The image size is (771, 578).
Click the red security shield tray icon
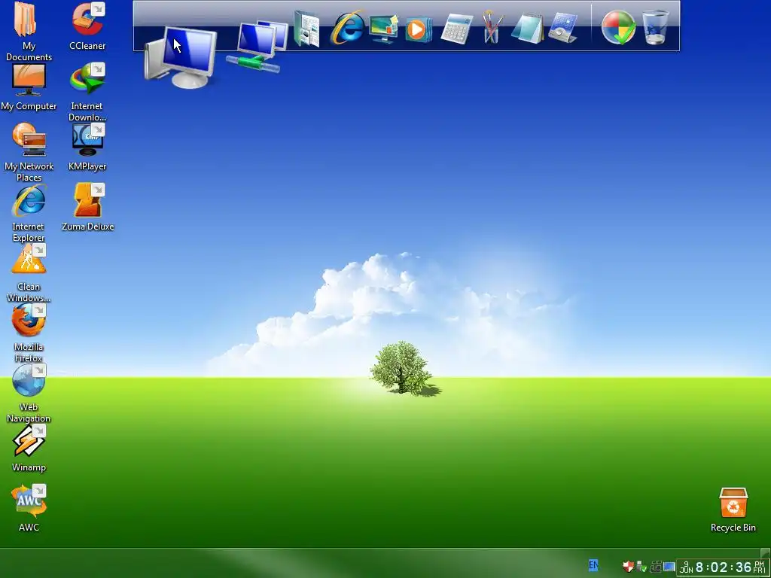tap(628, 567)
